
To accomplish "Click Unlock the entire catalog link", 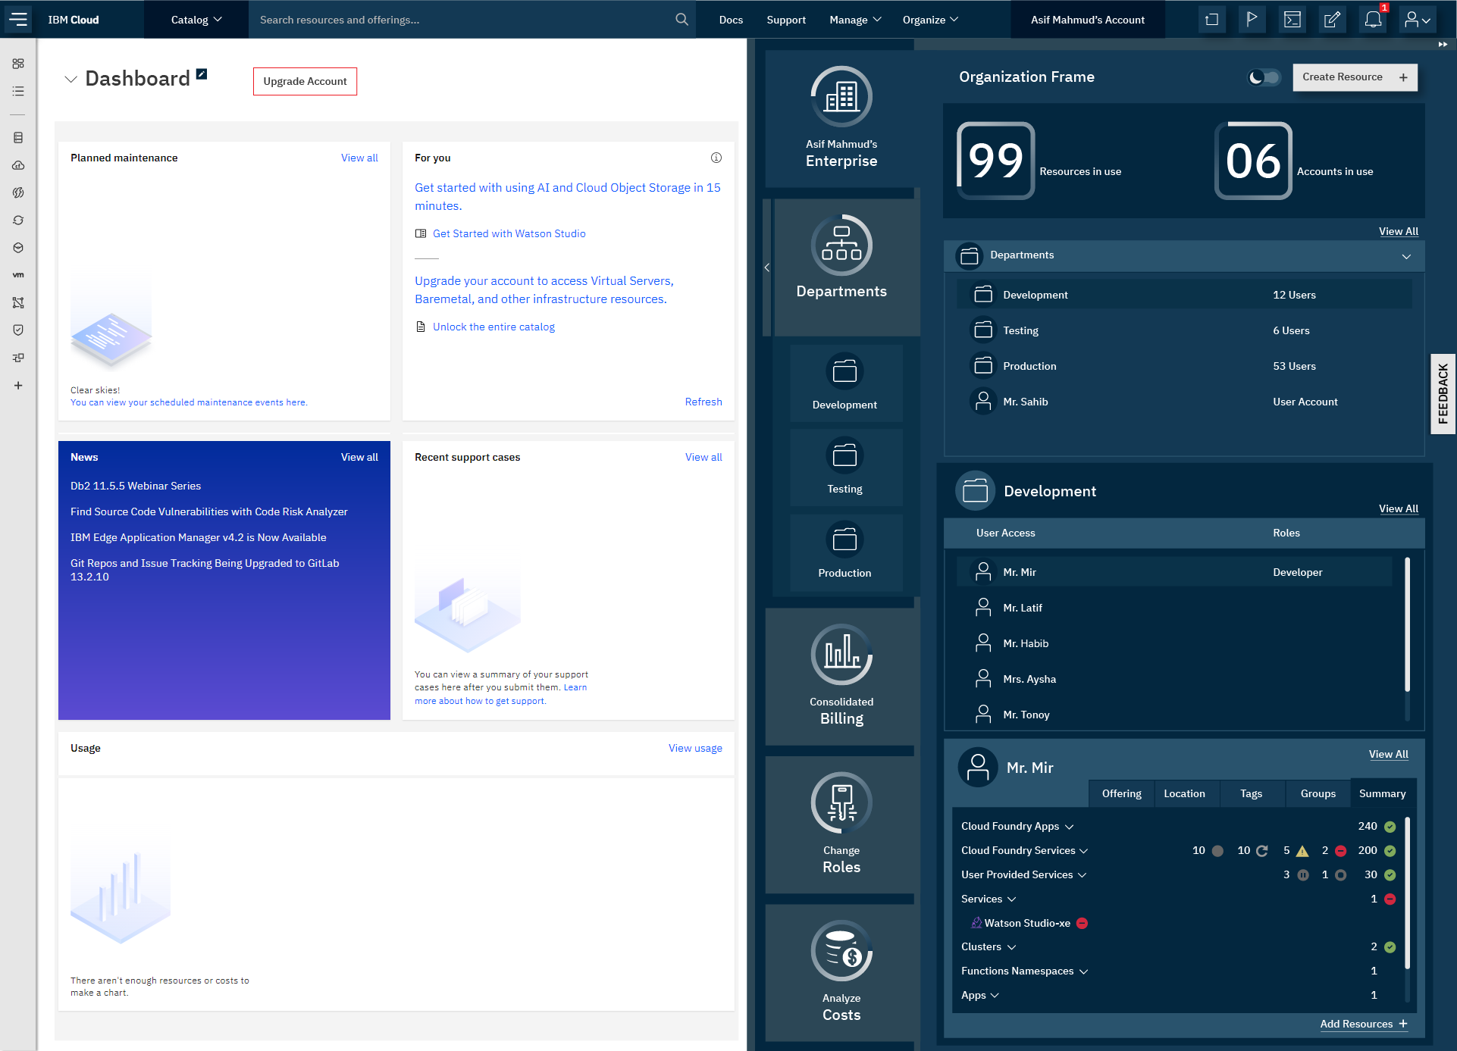I will pos(493,327).
